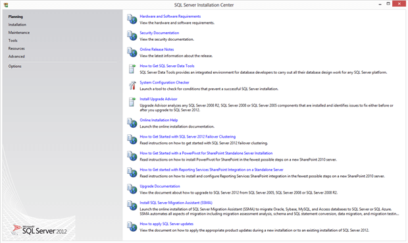Maximize the Installation Center window
The height and width of the screenshot is (243, 408).
388,4
